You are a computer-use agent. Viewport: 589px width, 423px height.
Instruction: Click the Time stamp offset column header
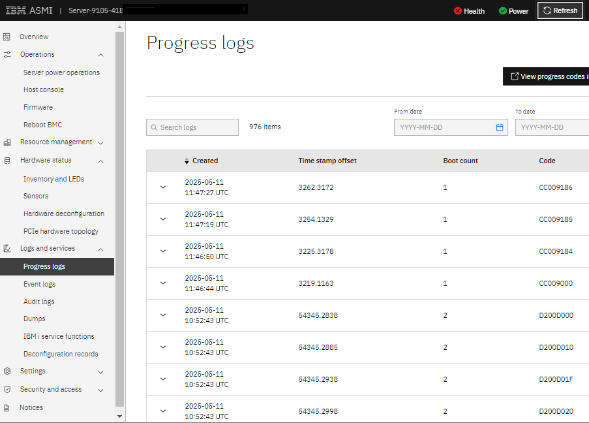point(327,161)
